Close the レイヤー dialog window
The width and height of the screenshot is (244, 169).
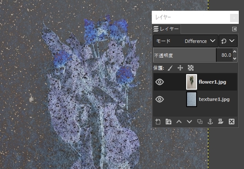(x=234, y=18)
